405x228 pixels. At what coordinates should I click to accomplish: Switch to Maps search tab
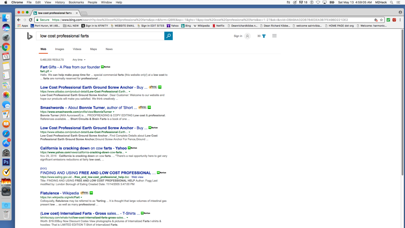(x=93, y=49)
